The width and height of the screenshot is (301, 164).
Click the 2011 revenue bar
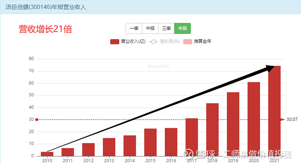click(x=68, y=152)
